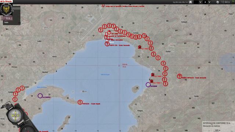Screen dimensions: 235x132
Task: Select the exclamation marker next to Poliakko
Action: click(15, 94)
